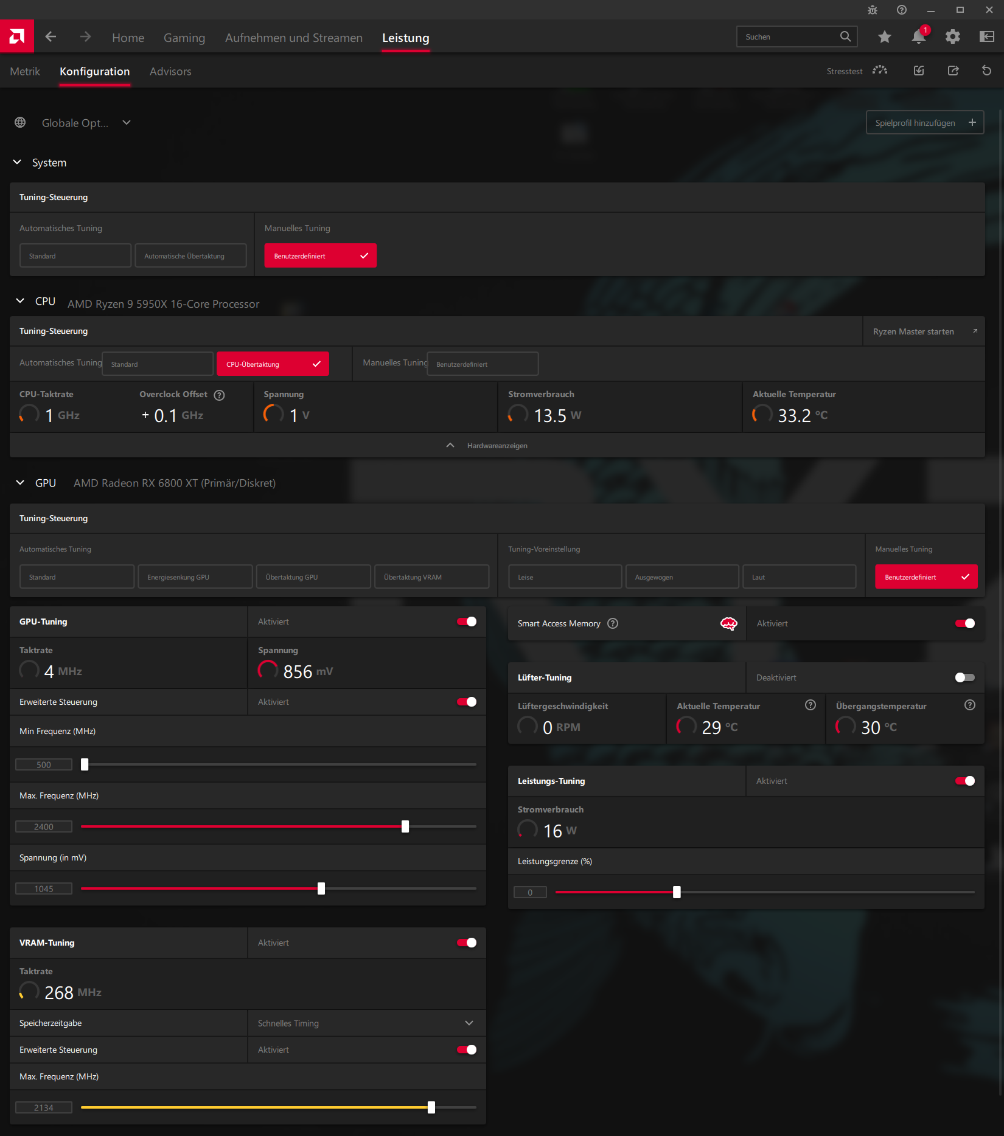The image size is (1004, 1136).
Task: Click the VRAM Max. Frequenz slider handle
Action: click(431, 1107)
